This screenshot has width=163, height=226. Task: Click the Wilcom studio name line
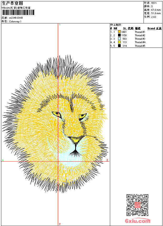(x=16, y=8)
